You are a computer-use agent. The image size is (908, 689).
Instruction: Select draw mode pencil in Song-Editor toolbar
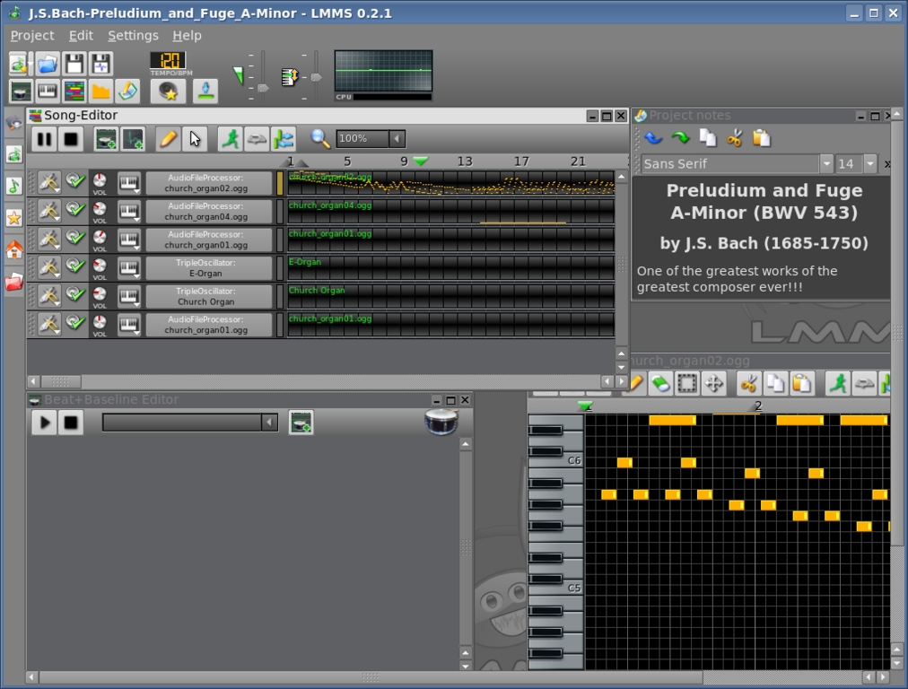tap(167, 138)
